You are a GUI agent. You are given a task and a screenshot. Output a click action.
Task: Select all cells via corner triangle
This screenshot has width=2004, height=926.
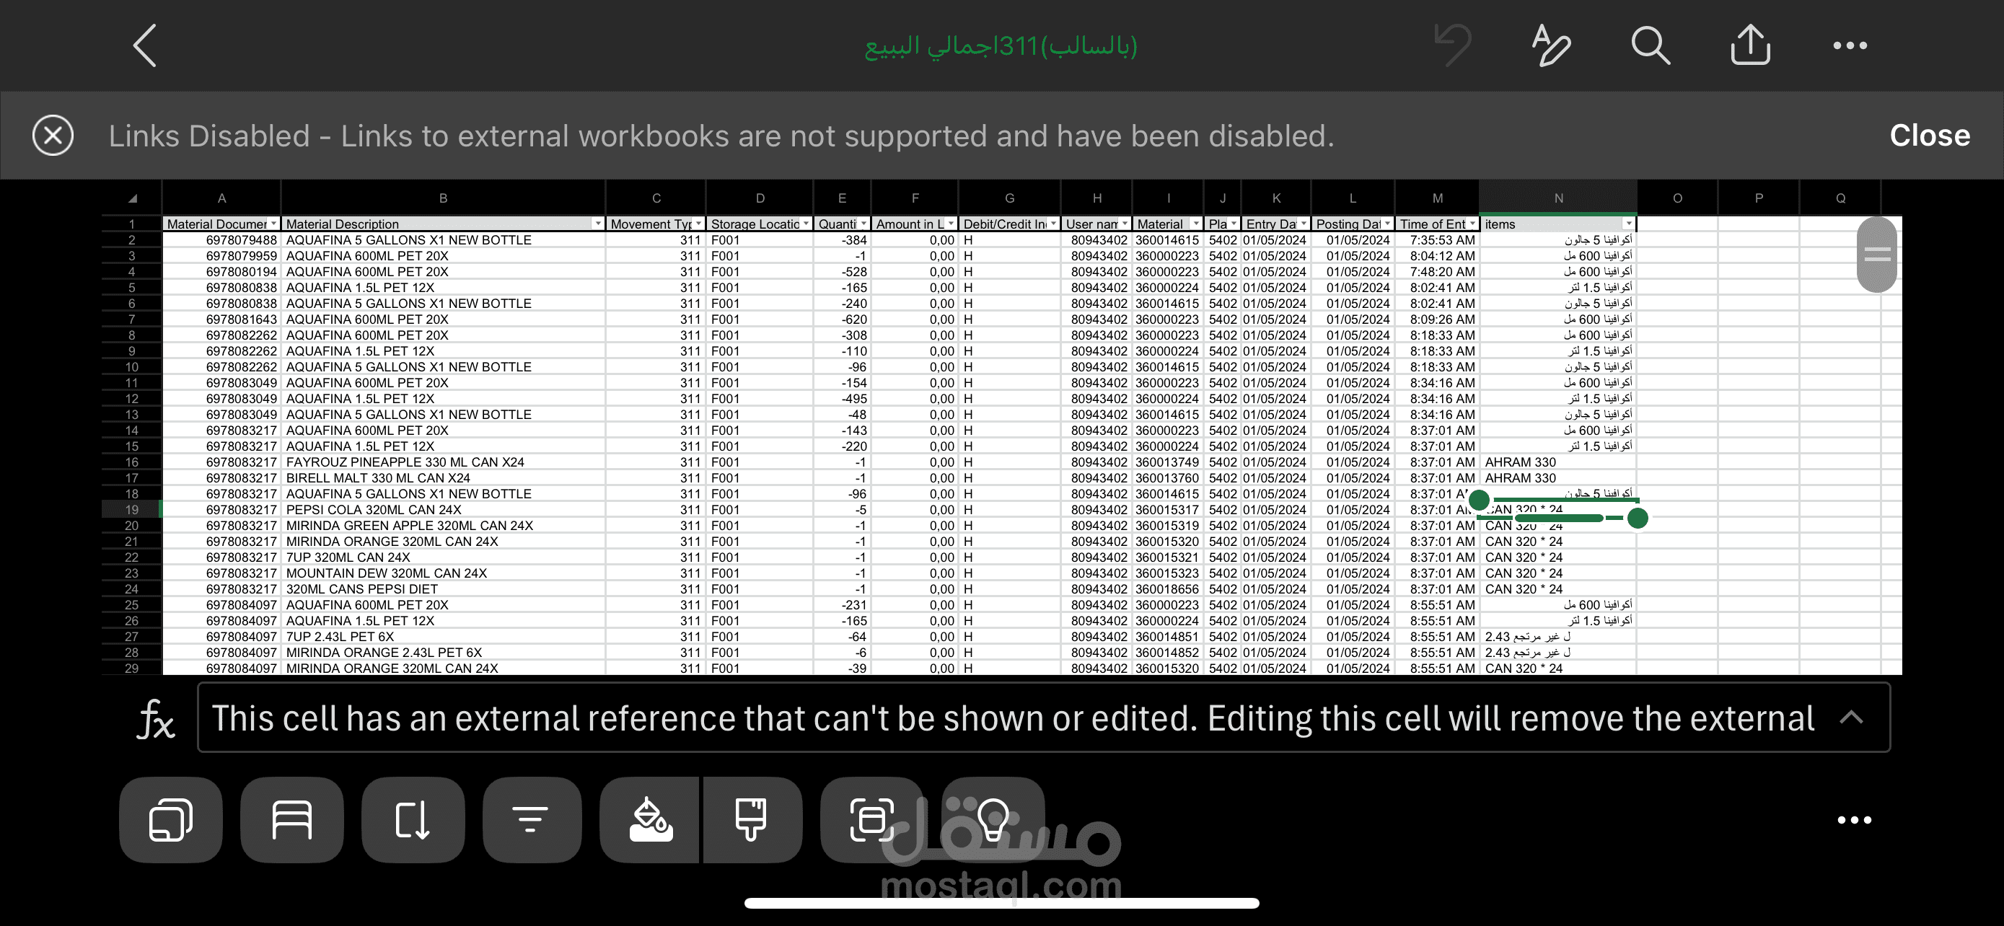coord(132,198)
